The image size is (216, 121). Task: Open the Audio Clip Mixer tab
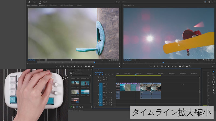[x=66, y=5]
